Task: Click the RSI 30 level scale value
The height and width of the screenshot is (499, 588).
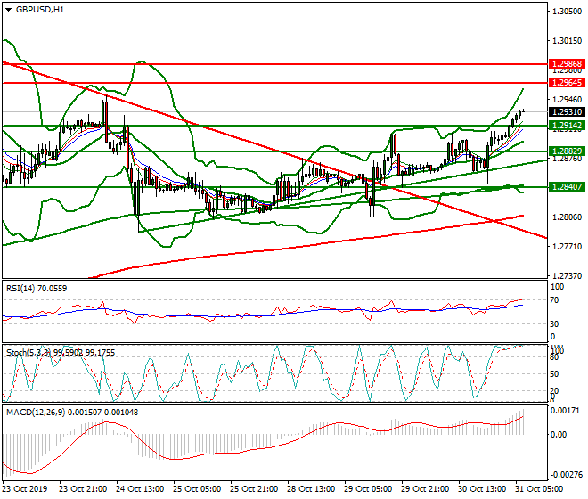Action: [x=555, y=323]
